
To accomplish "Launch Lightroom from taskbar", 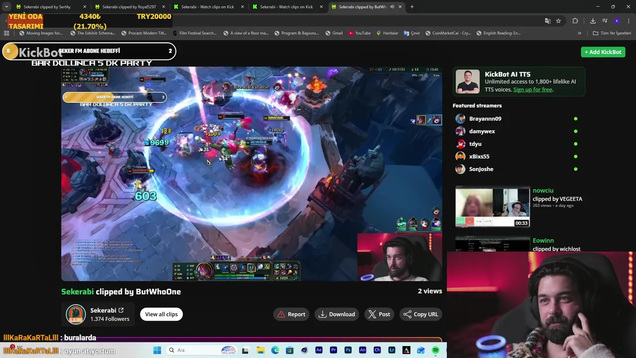I will 392,350.
